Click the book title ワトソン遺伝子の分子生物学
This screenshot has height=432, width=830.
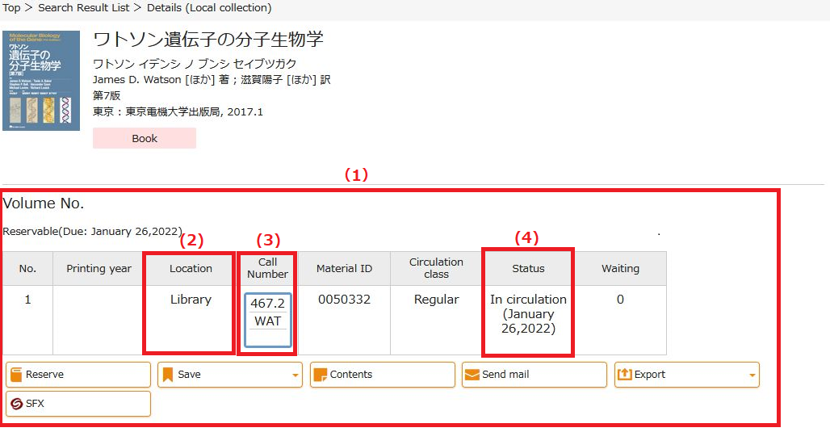[208, 40]
